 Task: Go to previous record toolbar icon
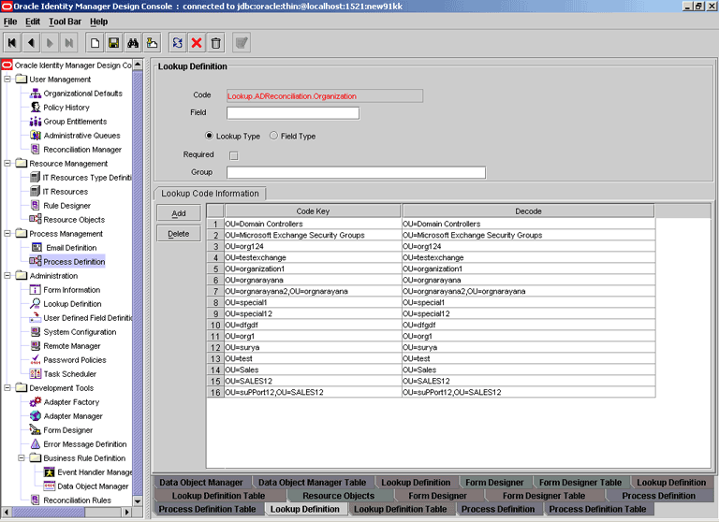point(31,43)
